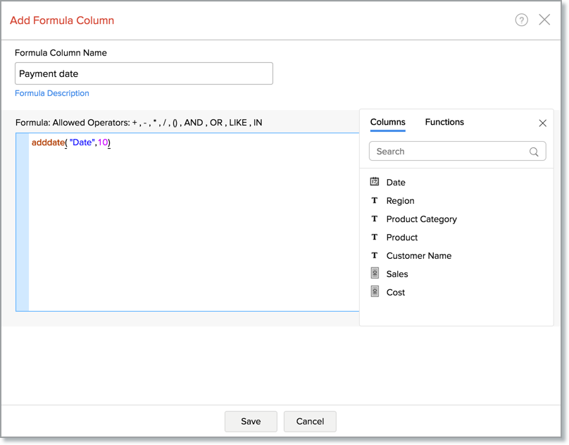The image size is (569, 445).
Task: Open the Formula Description link
Action: tap(52, 93)
